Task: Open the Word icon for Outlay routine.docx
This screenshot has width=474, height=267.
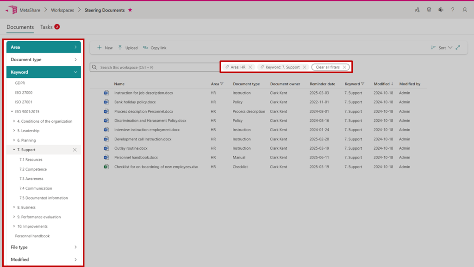Action: pyautogui.click(x=106, y=148)
